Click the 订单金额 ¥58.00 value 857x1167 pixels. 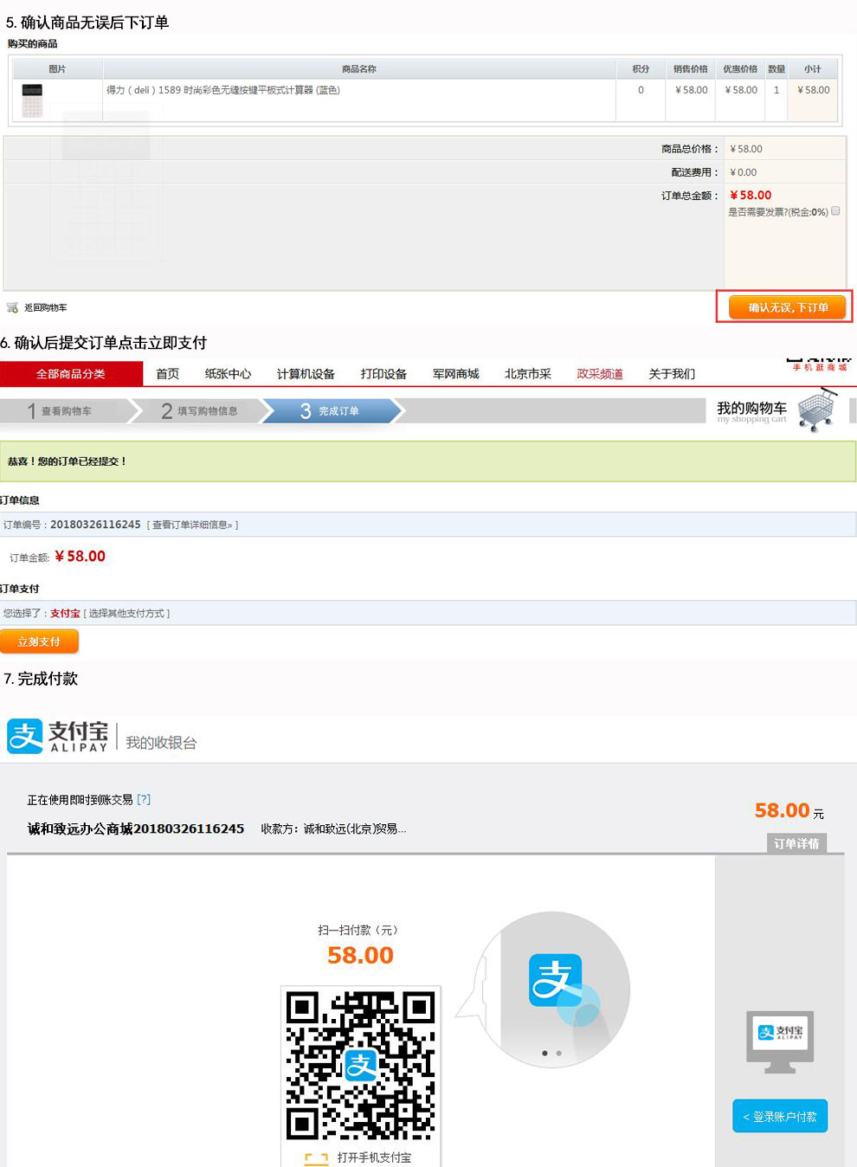80,557
